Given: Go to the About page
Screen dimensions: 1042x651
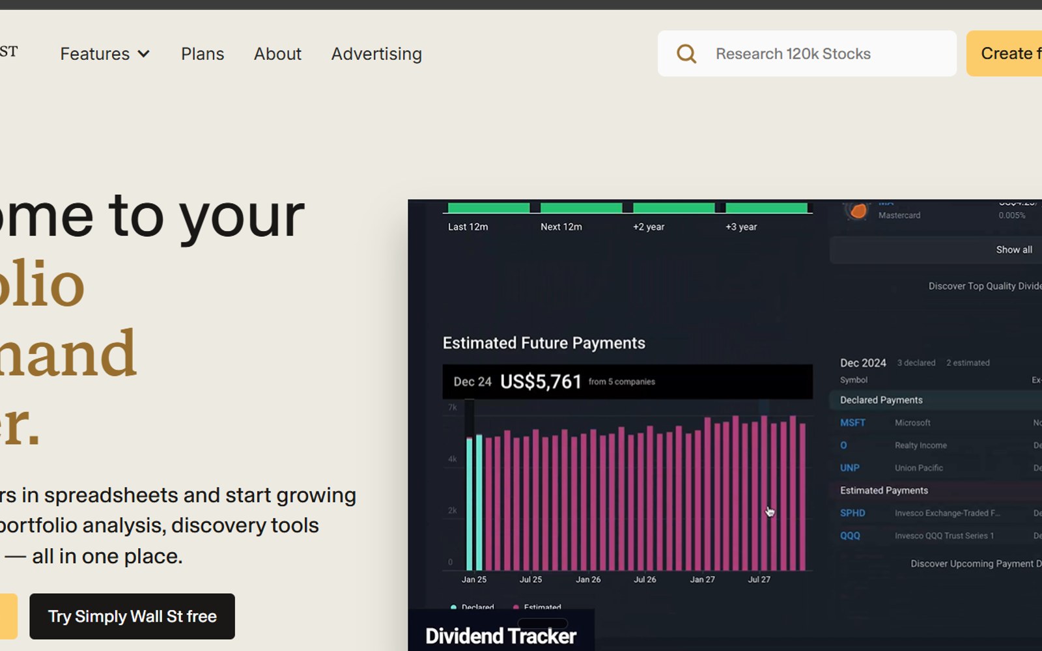Looking at the screenshot, I should click(277, 53).
